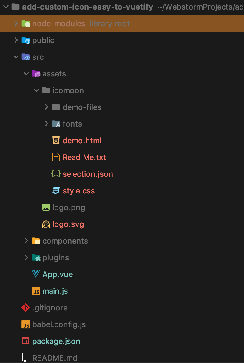Click the HTML5 icon beside demo.html
This screenshot has width=244, height=363.
(56, 140)
